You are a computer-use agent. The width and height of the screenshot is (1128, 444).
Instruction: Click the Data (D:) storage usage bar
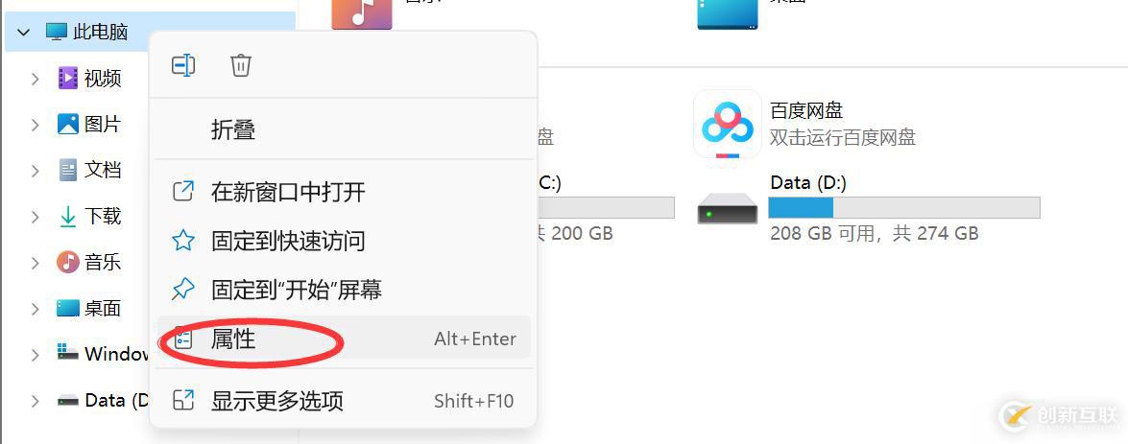tap(903, 207)
